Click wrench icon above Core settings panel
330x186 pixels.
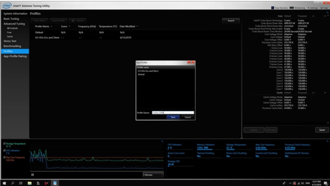point(327,12)
